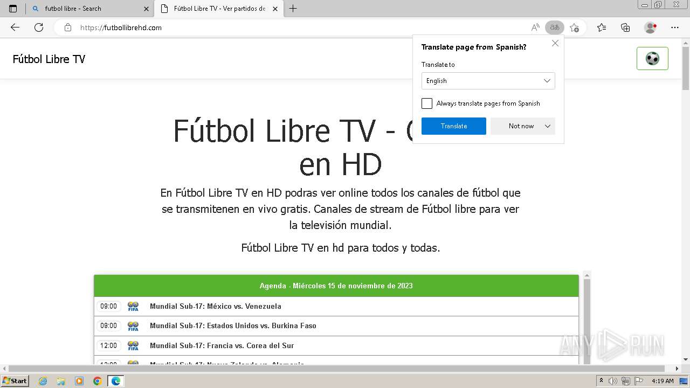690x388 pixels.
Task: Open the Fútbol Libre TV site title
Action: click(x=49, y=59)
